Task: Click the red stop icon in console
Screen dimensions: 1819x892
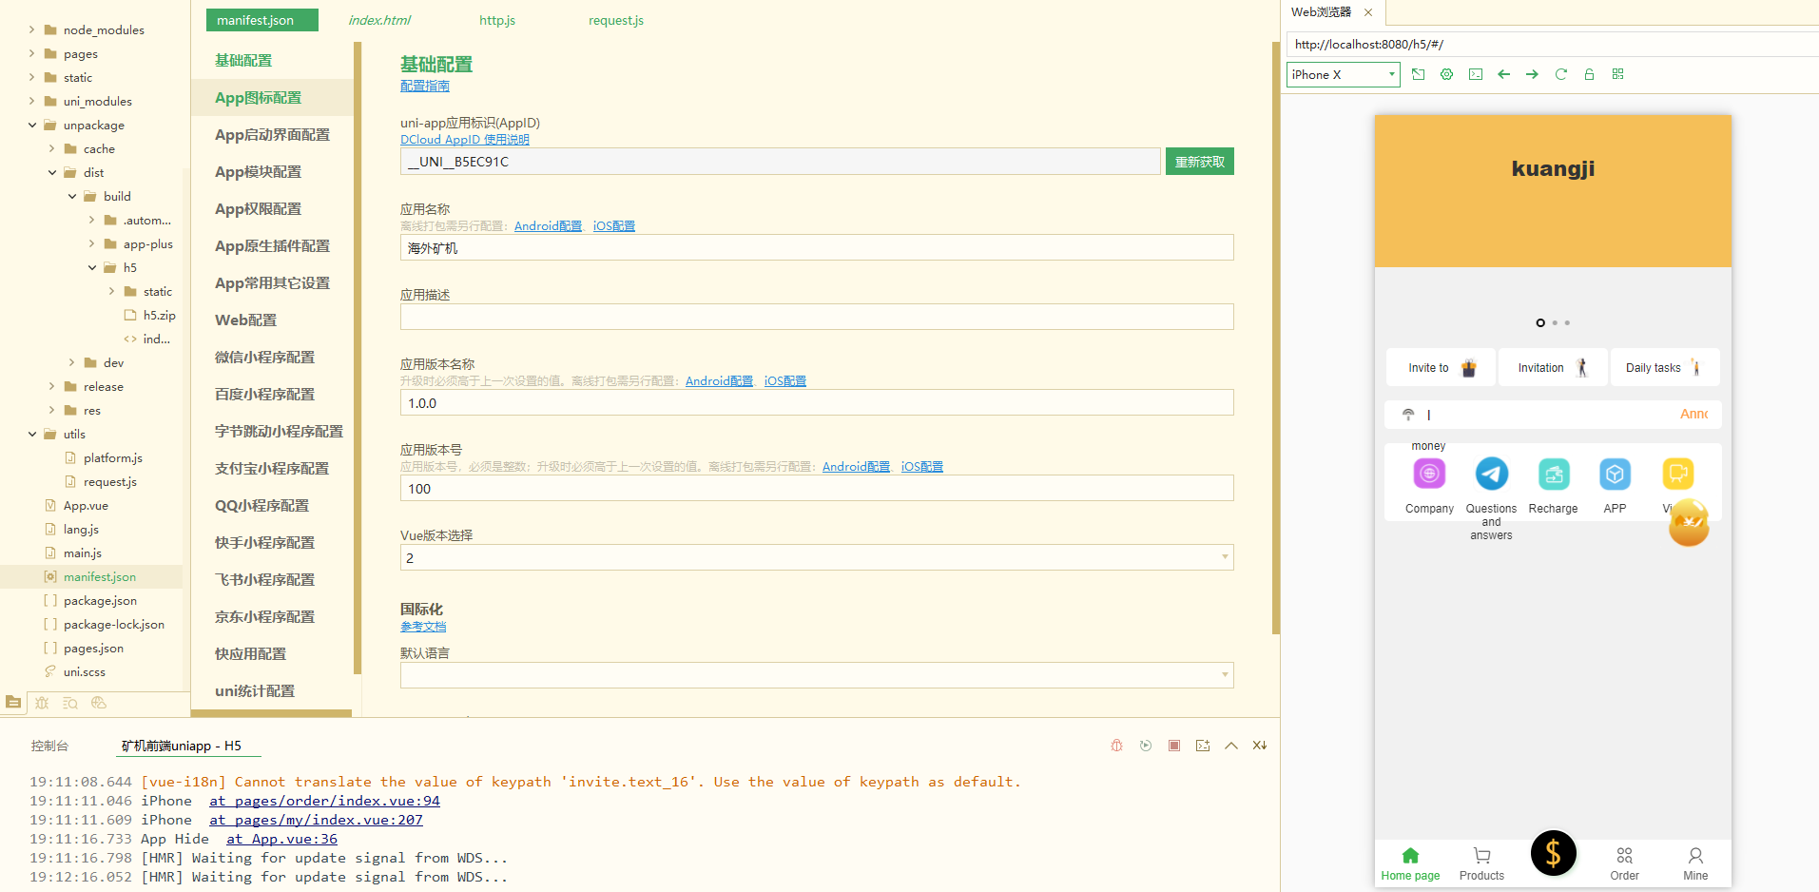Action: (1174, 746)
